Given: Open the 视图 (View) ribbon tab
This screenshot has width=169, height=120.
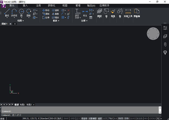Looking at the screenshot, I should [x=65, y=5].
